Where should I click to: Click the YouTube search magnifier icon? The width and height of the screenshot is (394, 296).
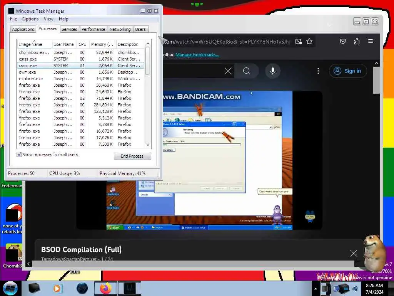[x=247, y=71]
